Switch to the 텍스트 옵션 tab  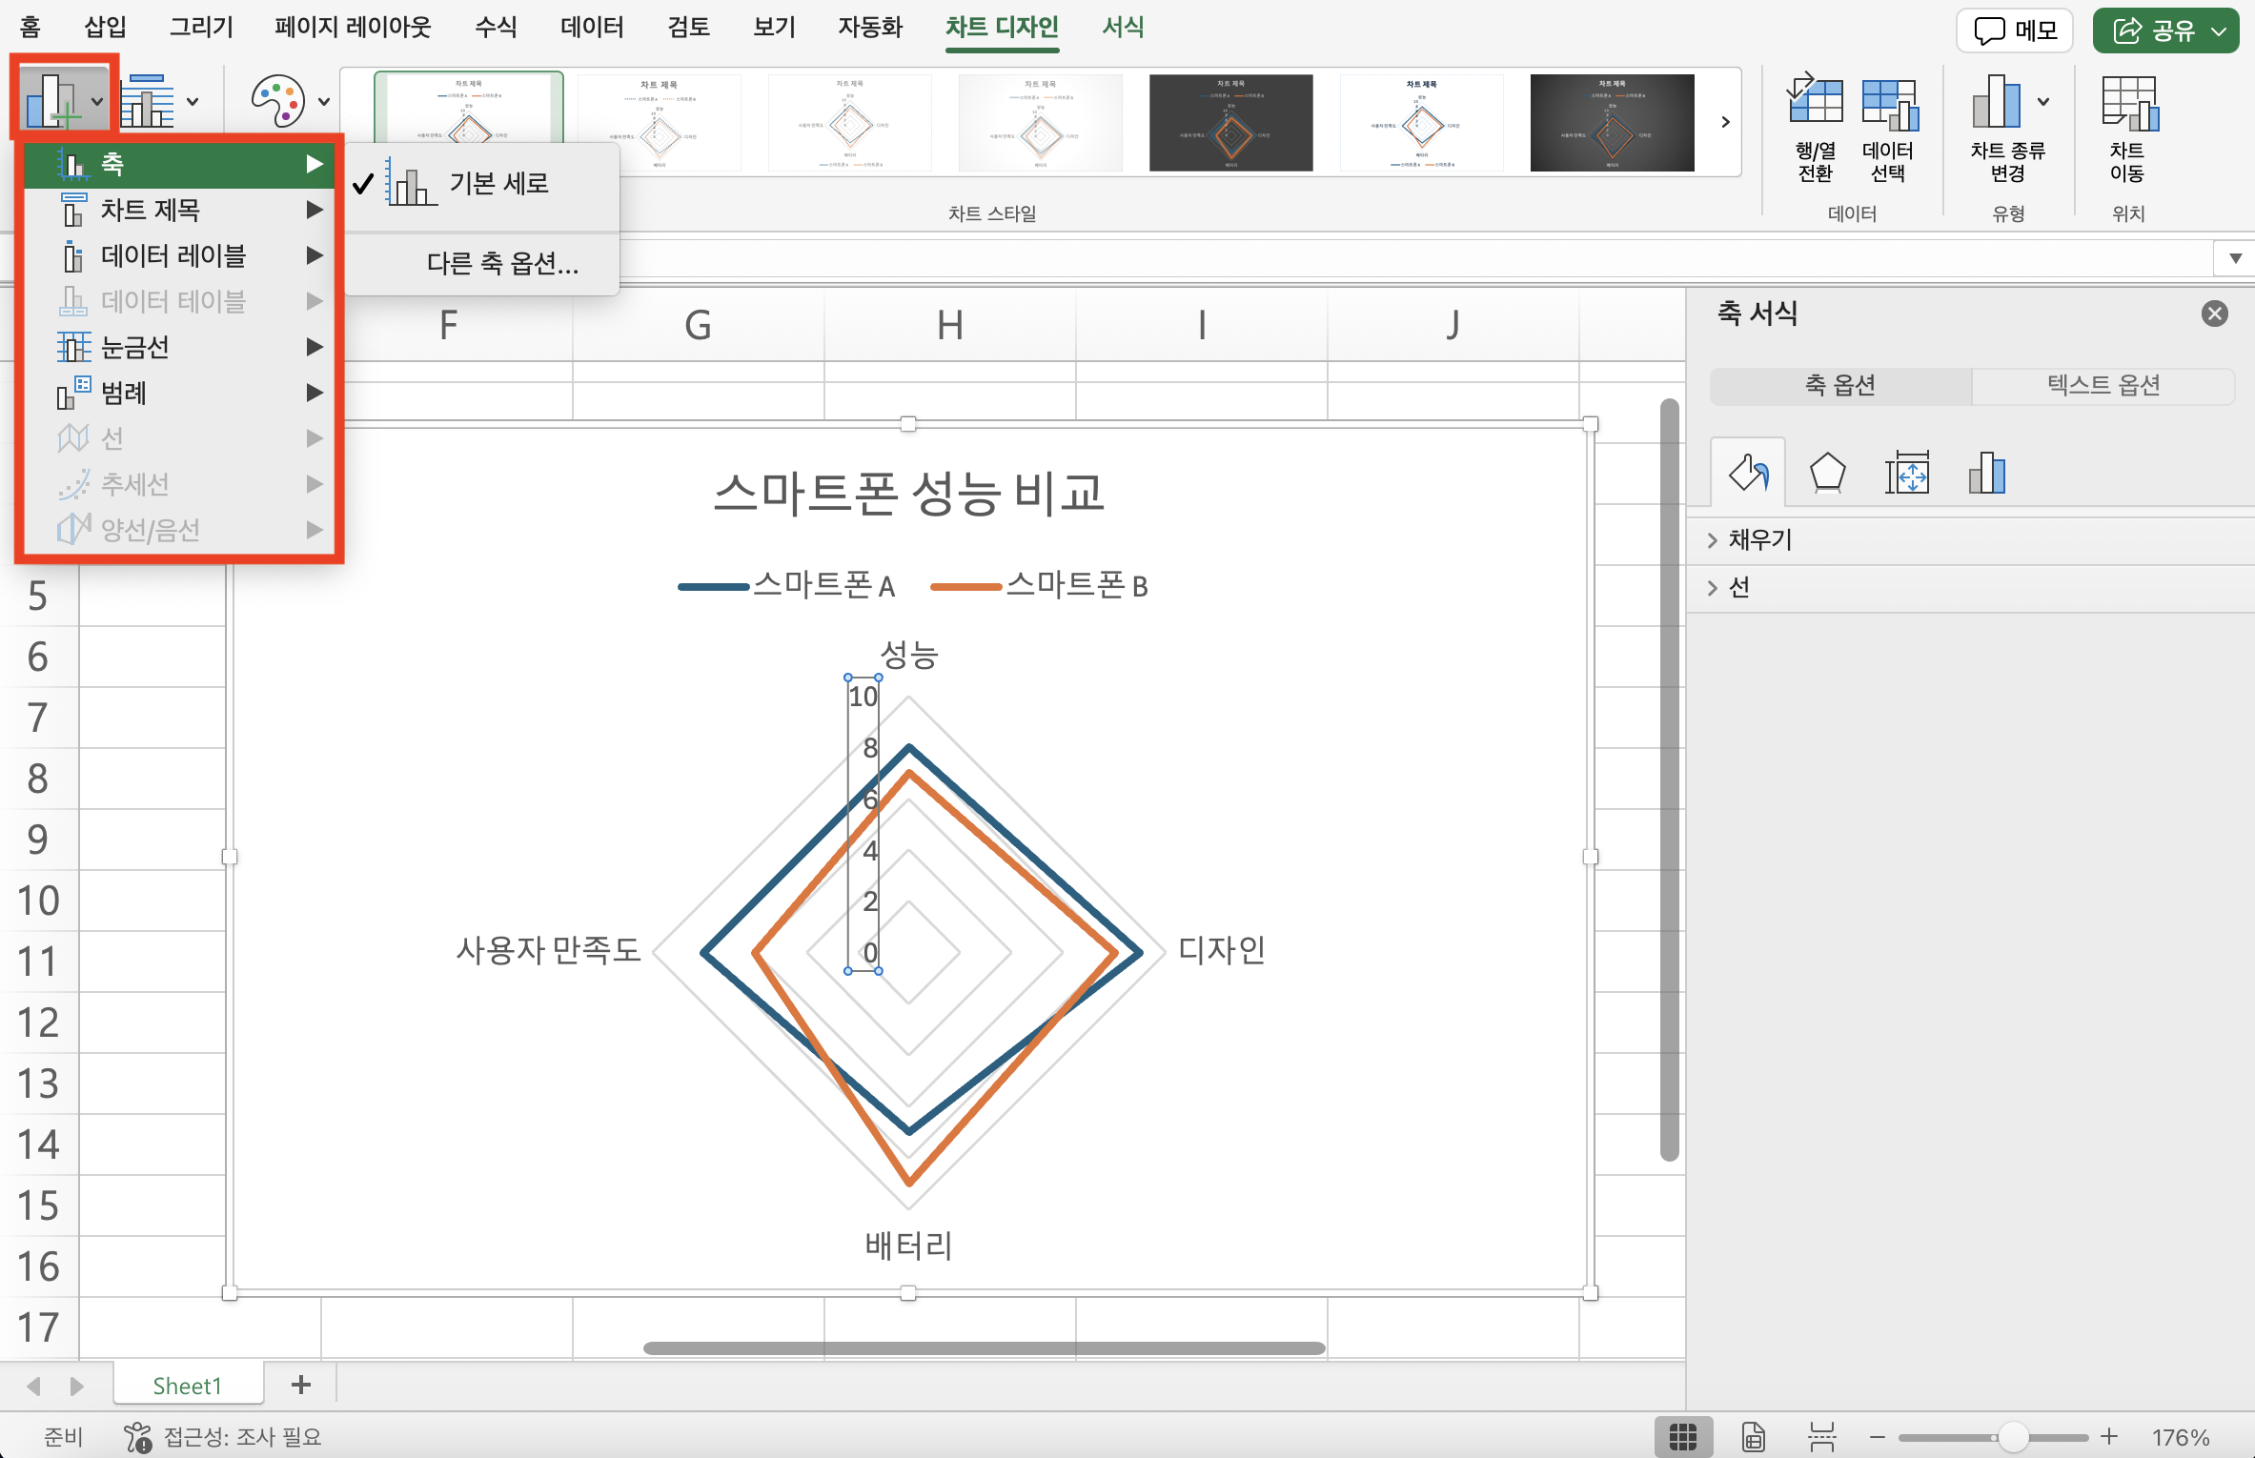point(2103,386)
